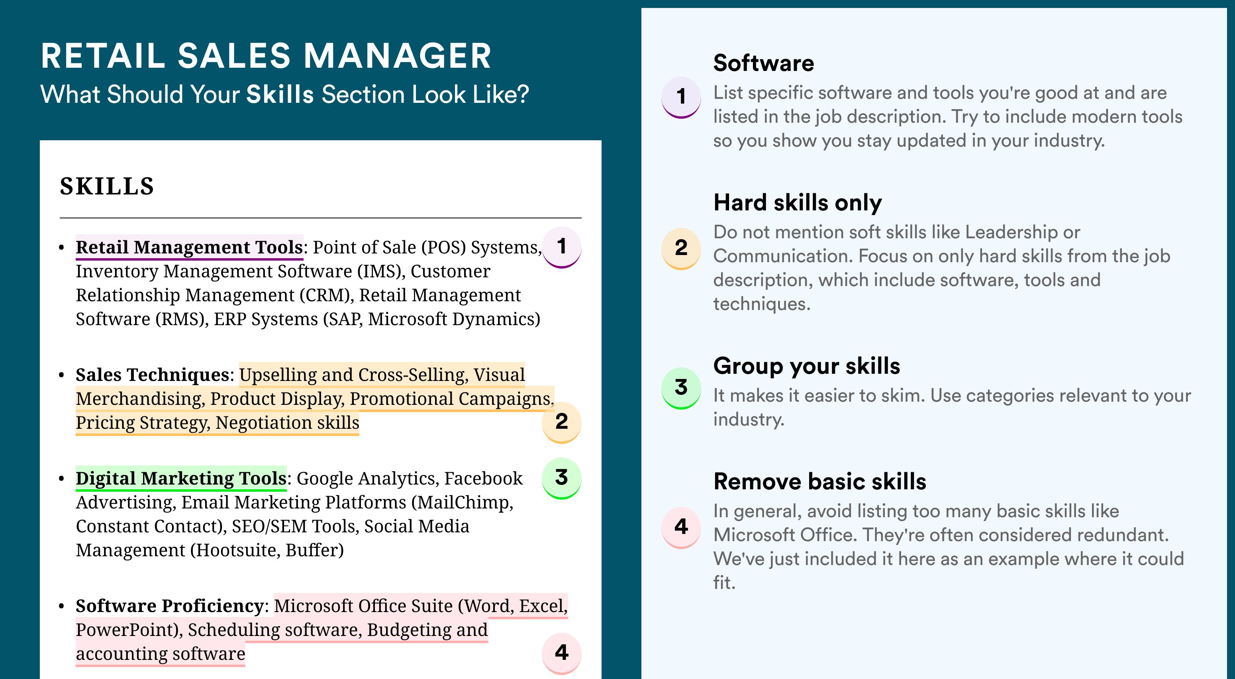Viewport: 1235px width, 679px height.
Task: Click the Hard skills only heading
Action: (797, 202)
